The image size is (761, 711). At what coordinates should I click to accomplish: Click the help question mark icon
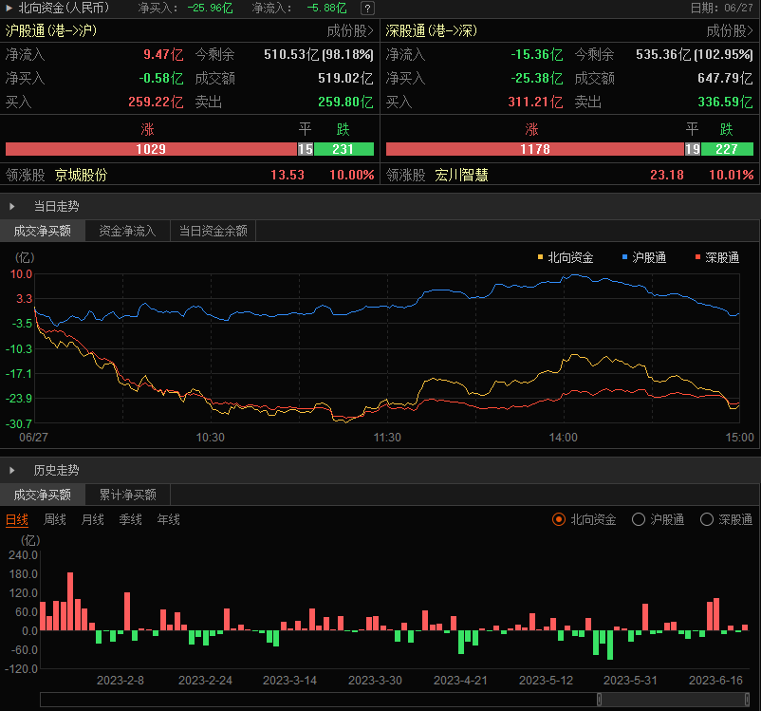(x=367, y=8)
